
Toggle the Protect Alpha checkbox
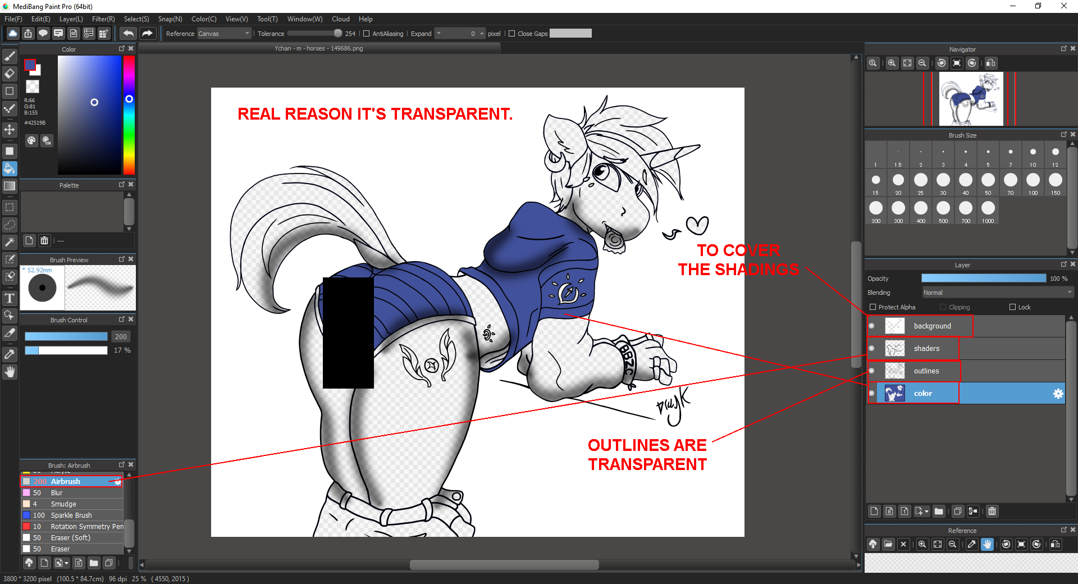point(873,307)
